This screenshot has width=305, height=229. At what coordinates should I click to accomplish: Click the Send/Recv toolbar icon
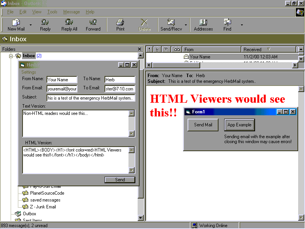tap(171, 25)
